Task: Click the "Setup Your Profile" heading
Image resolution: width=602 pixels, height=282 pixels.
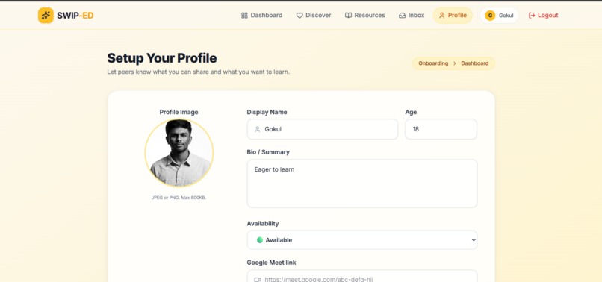Action: click(162, 58)
